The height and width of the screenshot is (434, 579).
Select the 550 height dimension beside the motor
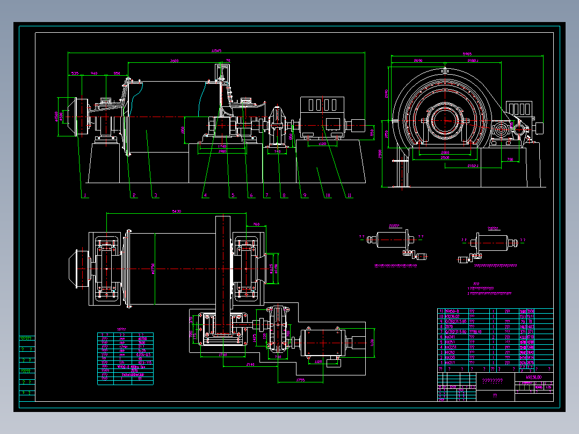coord(372,132)
